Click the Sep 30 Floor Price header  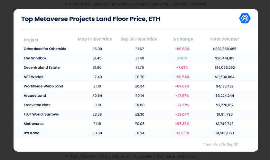(139, 39)
